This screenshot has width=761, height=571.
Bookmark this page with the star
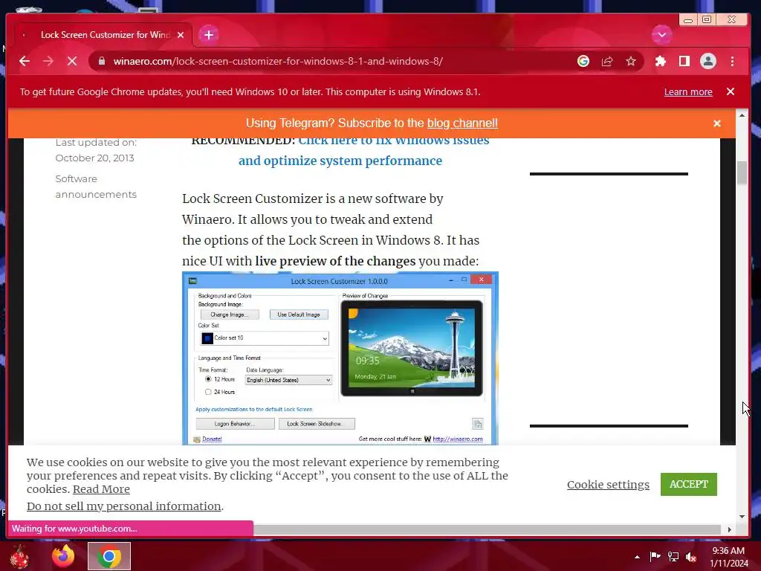(x=630, y=61)
